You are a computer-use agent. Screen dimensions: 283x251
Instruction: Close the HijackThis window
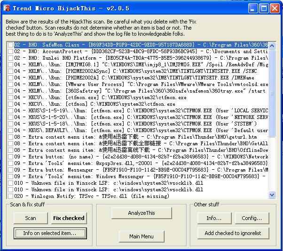click(x=275, y=8)
